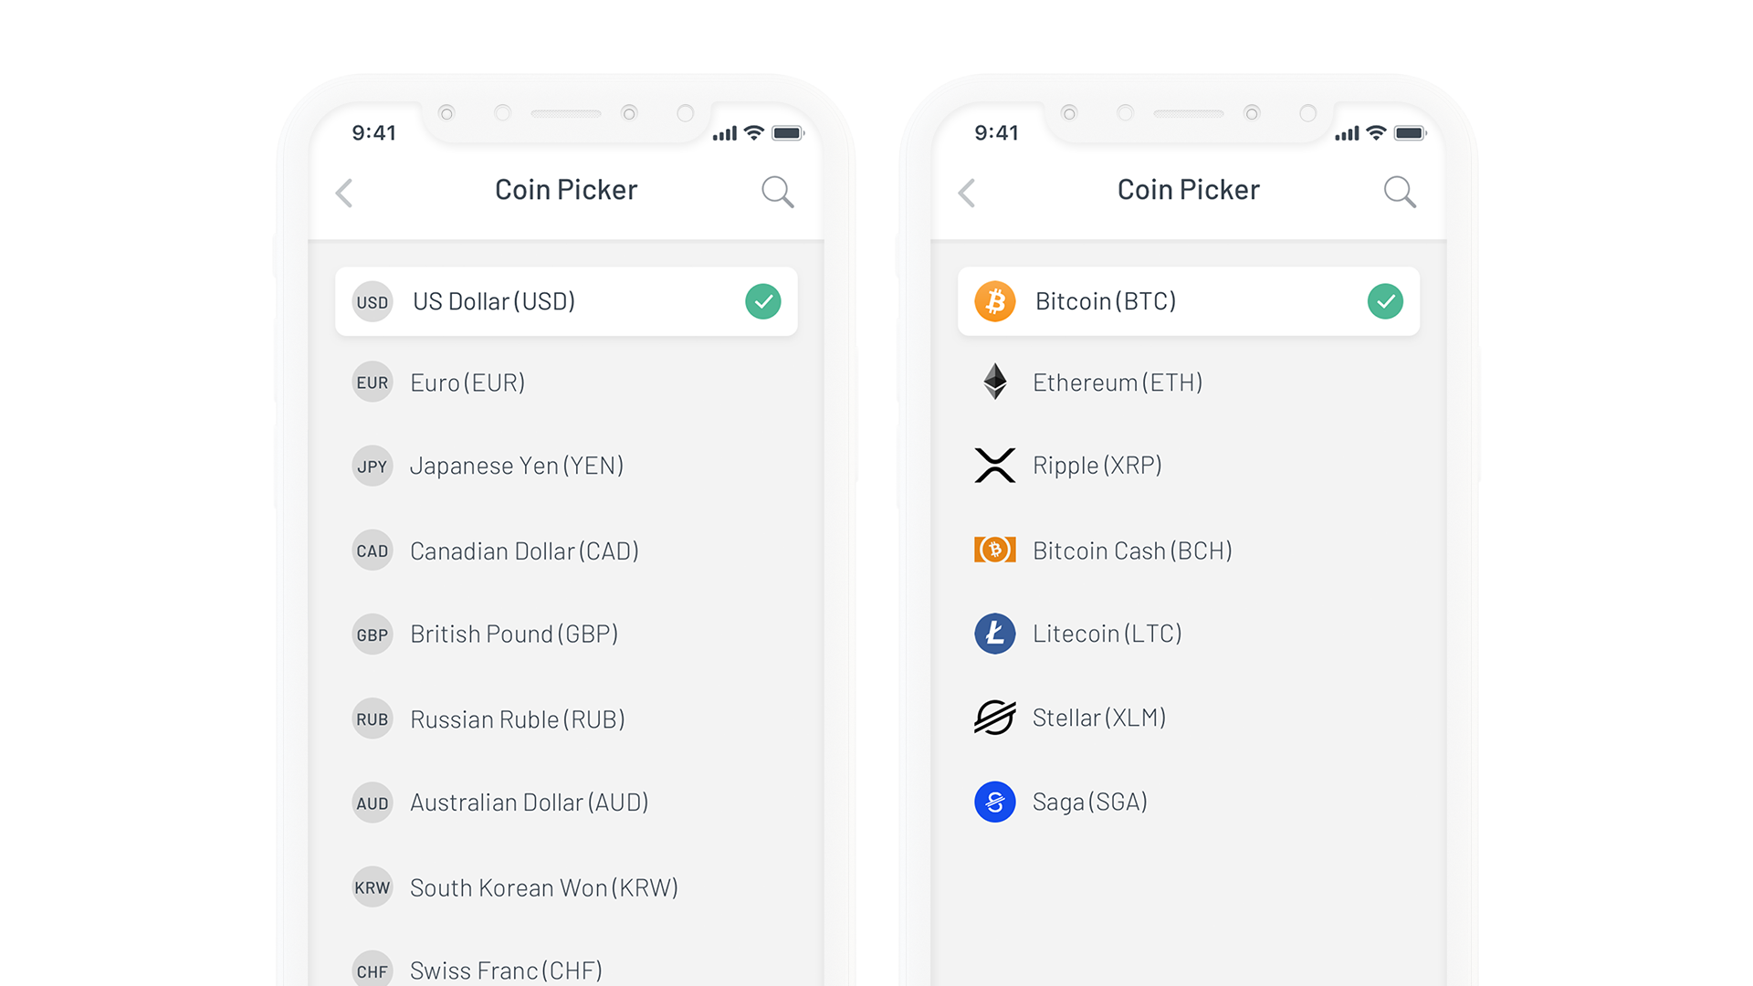Screen dimensions: 1753x986
Task: Select the Euro (EUR) currency option
Action: tap(562, 382)
